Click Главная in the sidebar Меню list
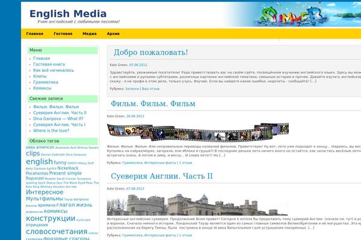 [x=42, y=58]
